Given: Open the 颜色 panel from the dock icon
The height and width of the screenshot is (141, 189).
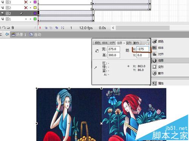Looking at the screenshot, I should tap(155, 41).
